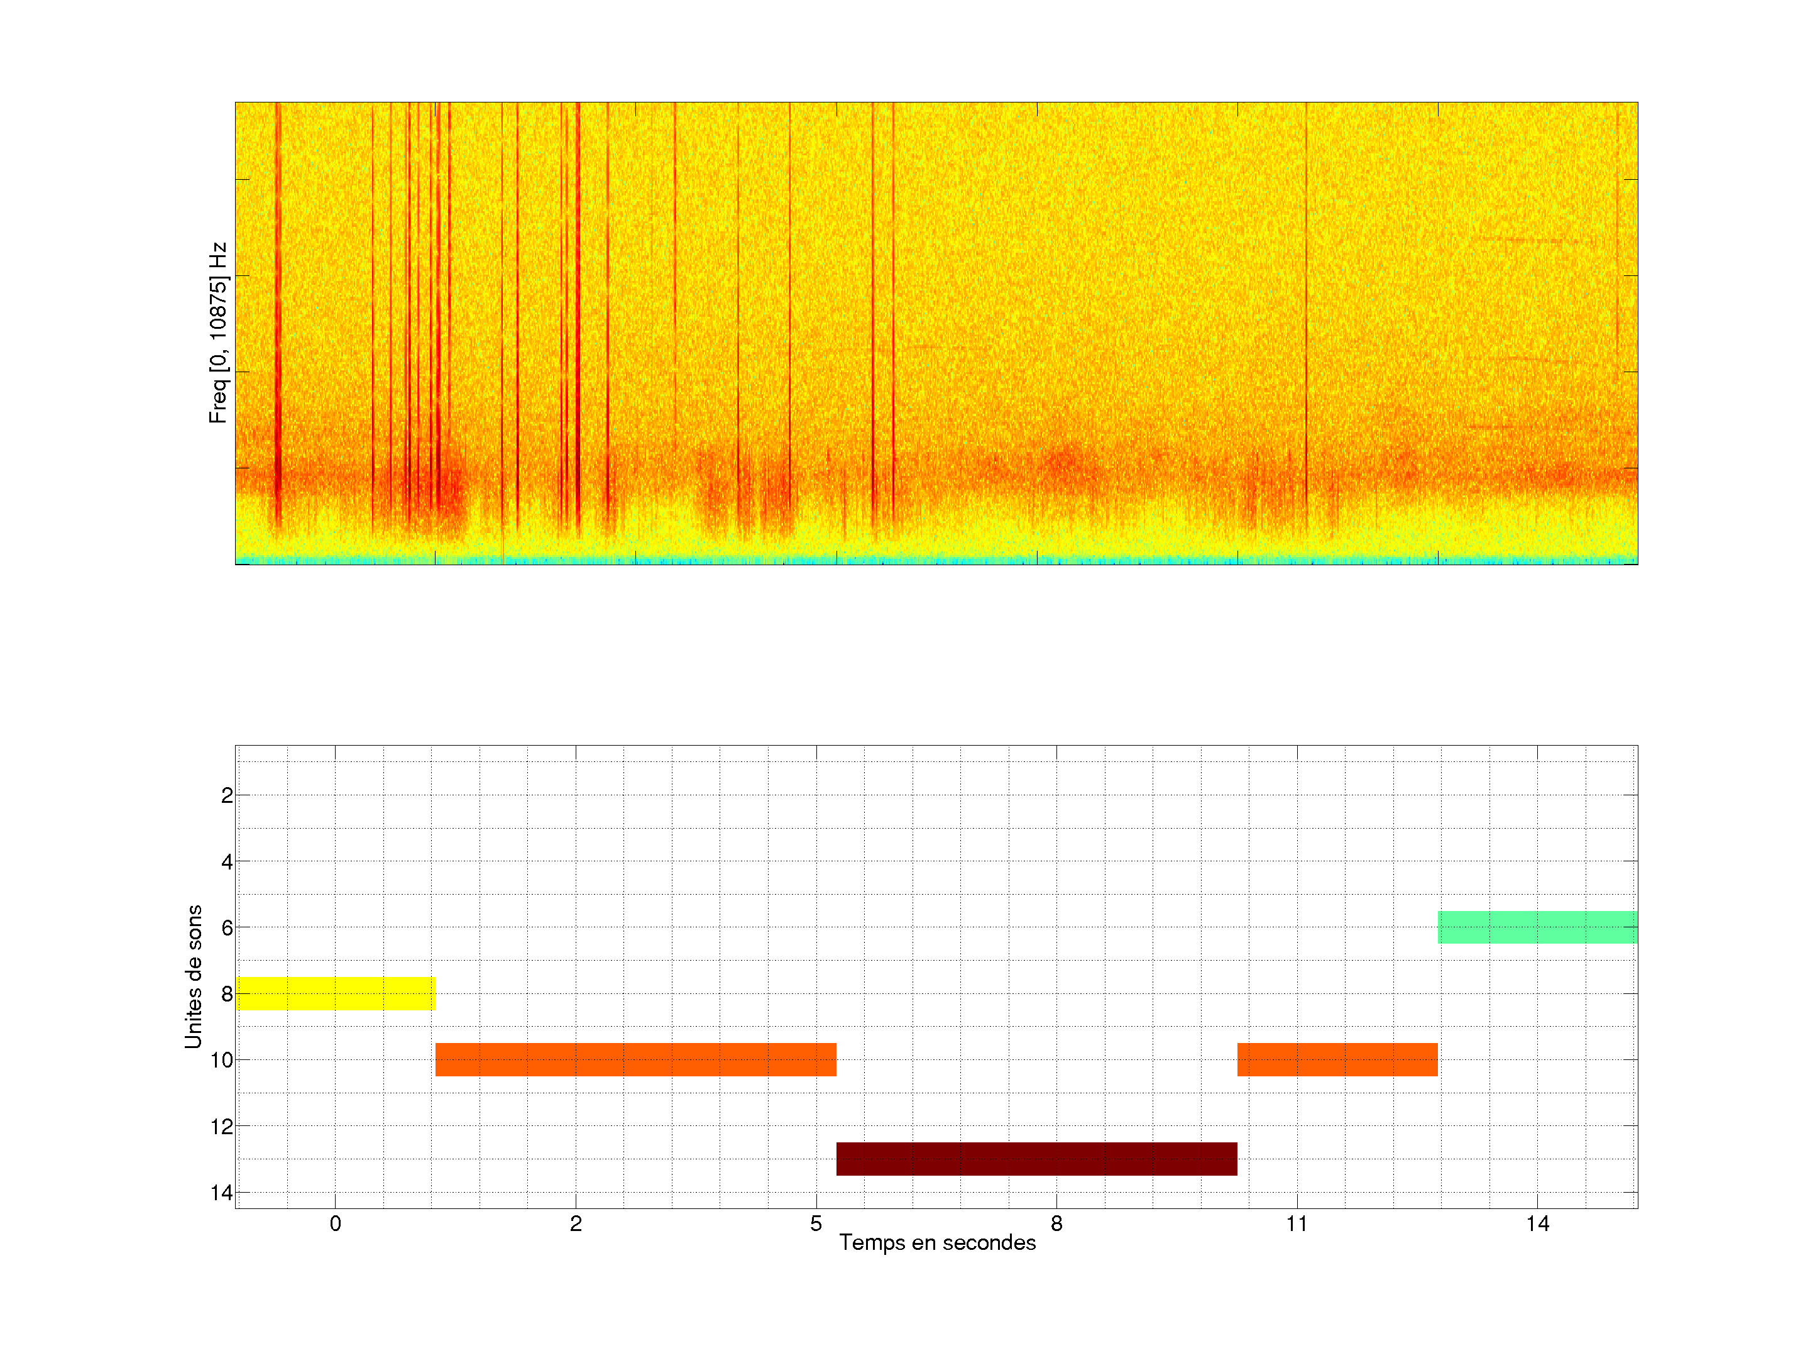Click x-axis tick label 8
This screenshot has width=1810, height=1358.
pyautogui.click(x=1056, y=1223)
